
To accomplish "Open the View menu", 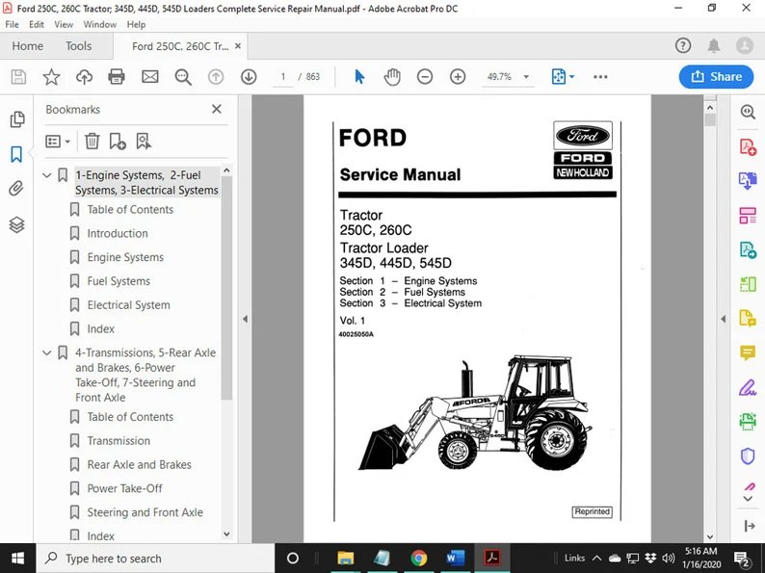I will (64, 24).
